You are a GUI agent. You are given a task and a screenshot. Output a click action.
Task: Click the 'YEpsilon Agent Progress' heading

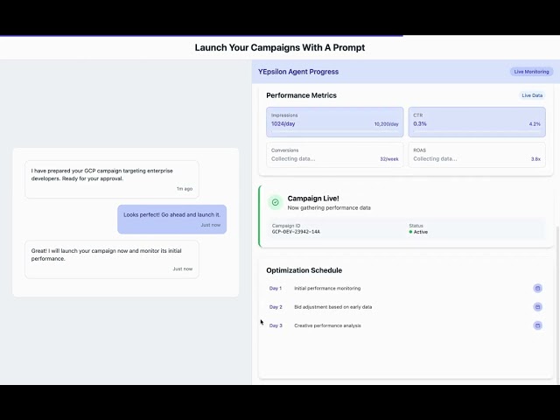coord(298,72)
